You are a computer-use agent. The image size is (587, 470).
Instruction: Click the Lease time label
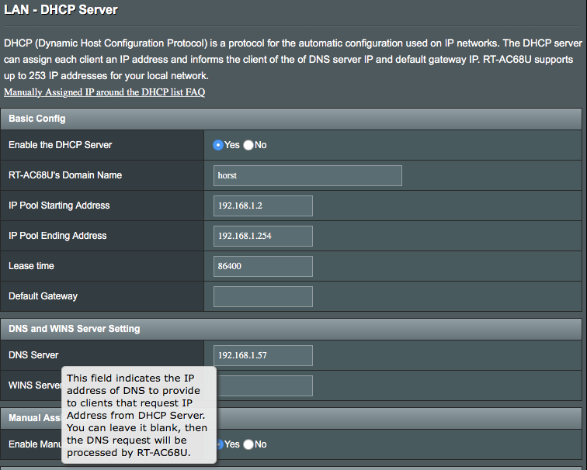[31, 266]
